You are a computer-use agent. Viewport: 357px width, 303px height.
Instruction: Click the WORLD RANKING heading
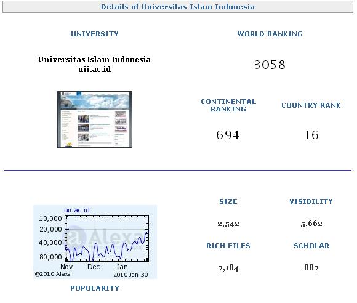[x=270, y=34]
